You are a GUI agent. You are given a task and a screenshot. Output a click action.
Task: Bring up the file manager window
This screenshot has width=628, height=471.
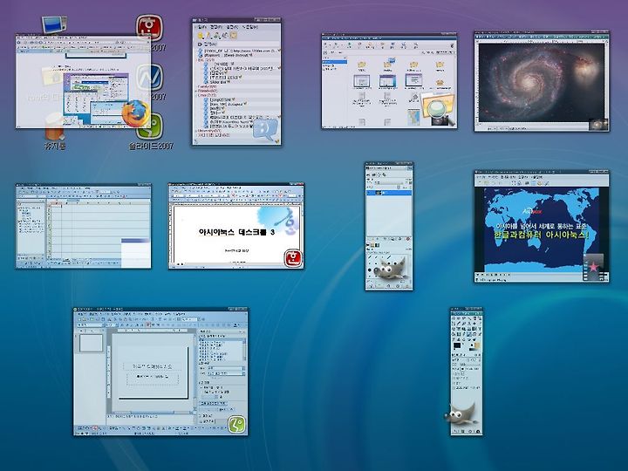(389, 81)
